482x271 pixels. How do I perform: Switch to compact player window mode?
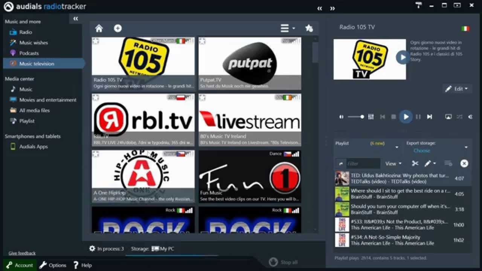[x=457, y=5]
